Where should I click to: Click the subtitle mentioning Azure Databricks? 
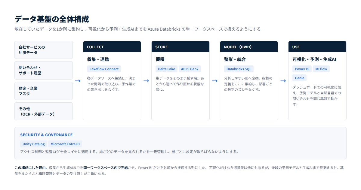pyautogui.click(x=137, y=29)
